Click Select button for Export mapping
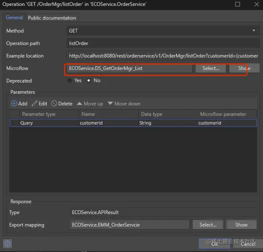263x252 pixels. point(208,225)
